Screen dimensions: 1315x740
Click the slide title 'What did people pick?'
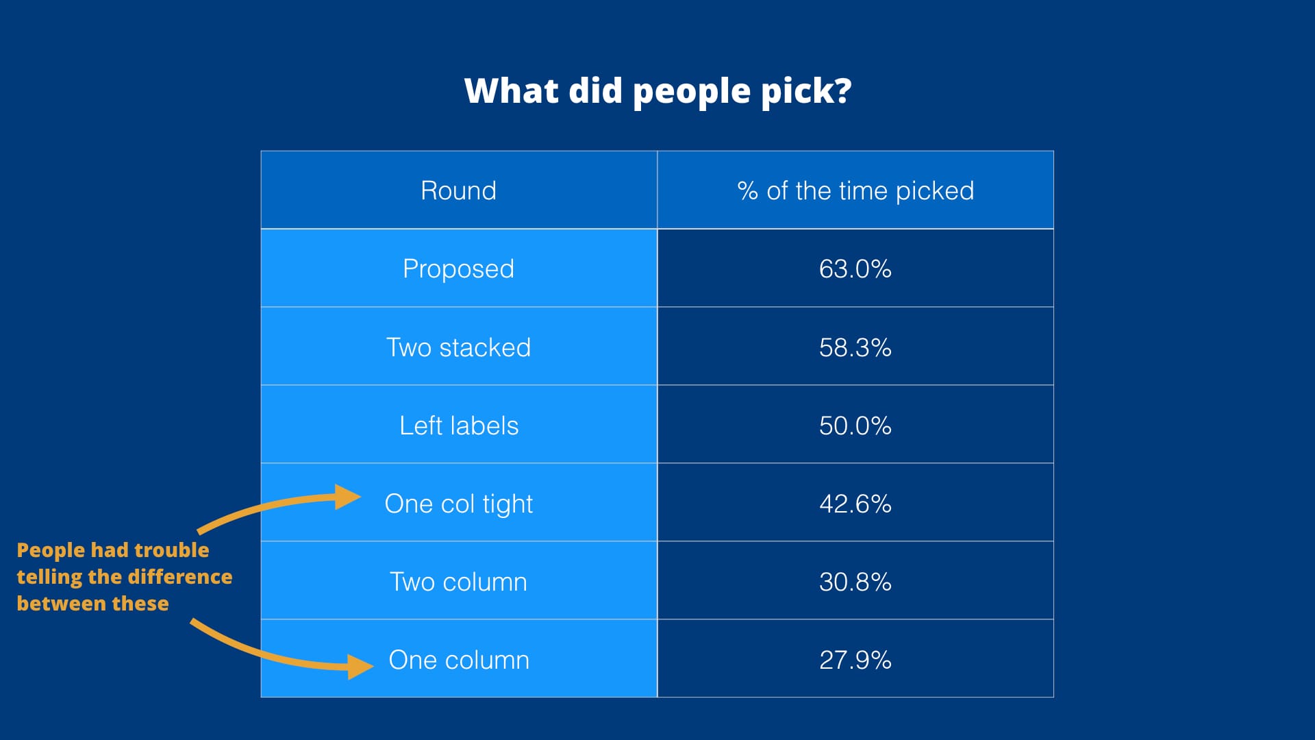pos(657,90)
